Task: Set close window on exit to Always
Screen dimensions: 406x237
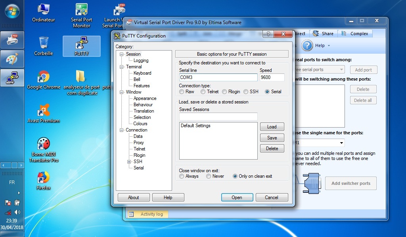Action: (x=182, y=177)
